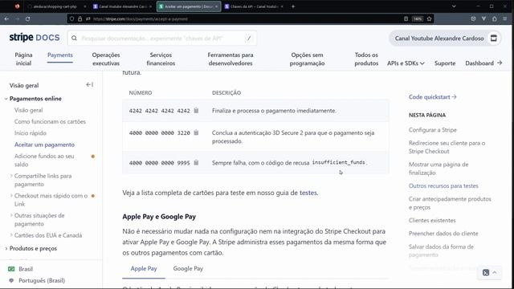Open Opções sem programação menu
This screenshot has width=514, height=289.
307,59
